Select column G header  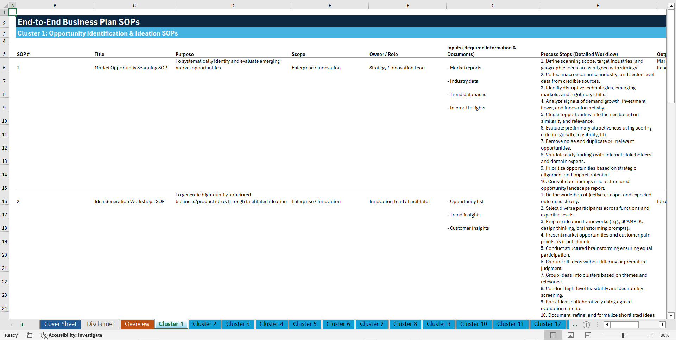click(493, 6)
